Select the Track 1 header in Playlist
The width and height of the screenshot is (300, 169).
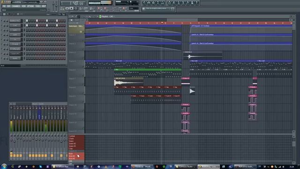(76, 29)
